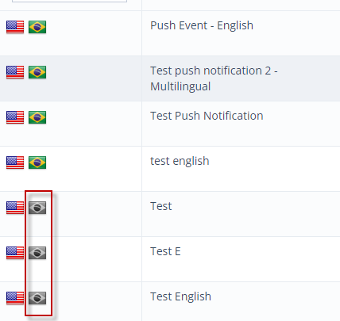340x321 pixels.
Task: Click the Brazil flag beside Push Event - English
Action: (x=37, y=27)
